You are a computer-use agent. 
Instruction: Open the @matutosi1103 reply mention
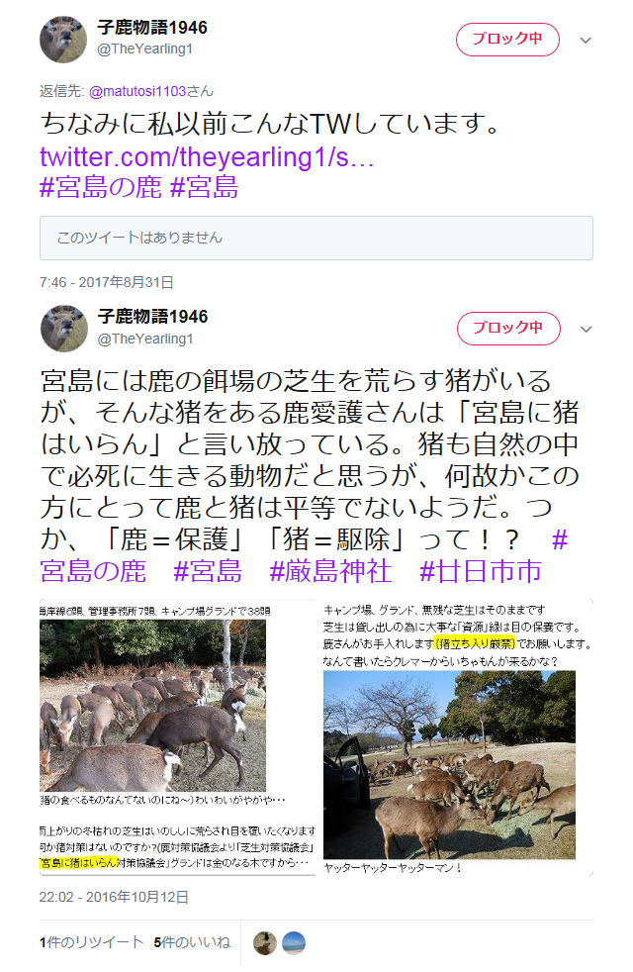[x=137, y=91]
